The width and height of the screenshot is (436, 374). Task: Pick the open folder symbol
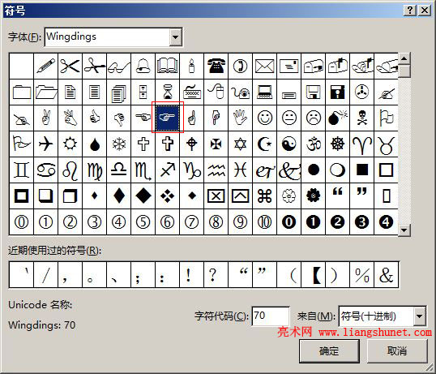click(46, 92)
